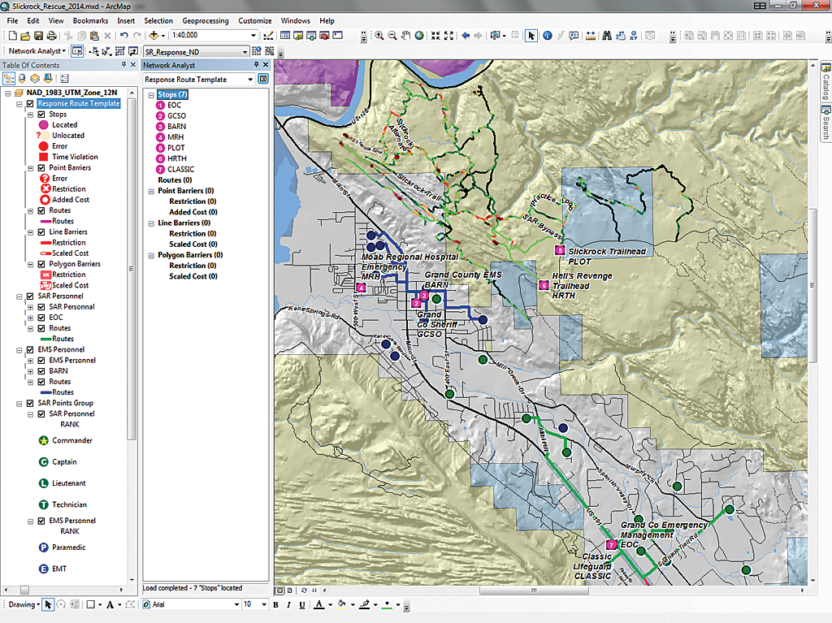Toggle Bold text formatting
The image size is (832, 623).
click(x=276, y=604)
